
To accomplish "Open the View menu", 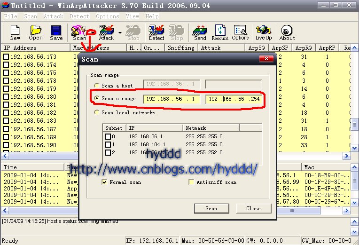I will coord(133,16).
